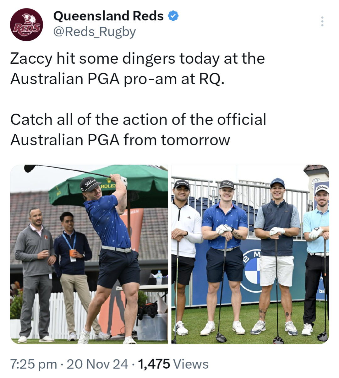Viewport: 339px width, 378px height.
Task: Open the four golfers group photo
Action: [250, 254]
